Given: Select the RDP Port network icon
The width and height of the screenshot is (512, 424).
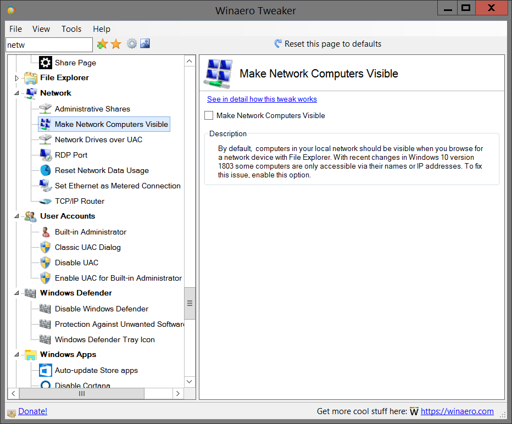Looking at the screenshot, I should (x=44, y=155).
